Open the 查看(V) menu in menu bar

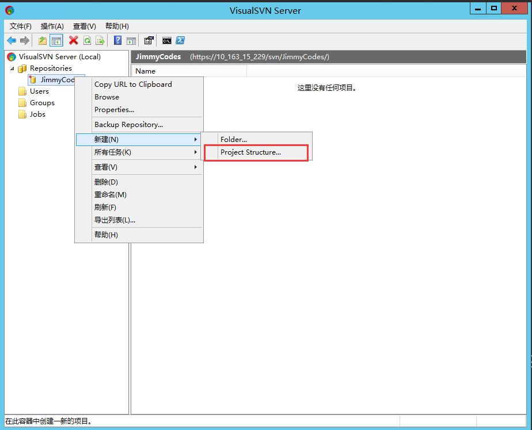(85, 26)
